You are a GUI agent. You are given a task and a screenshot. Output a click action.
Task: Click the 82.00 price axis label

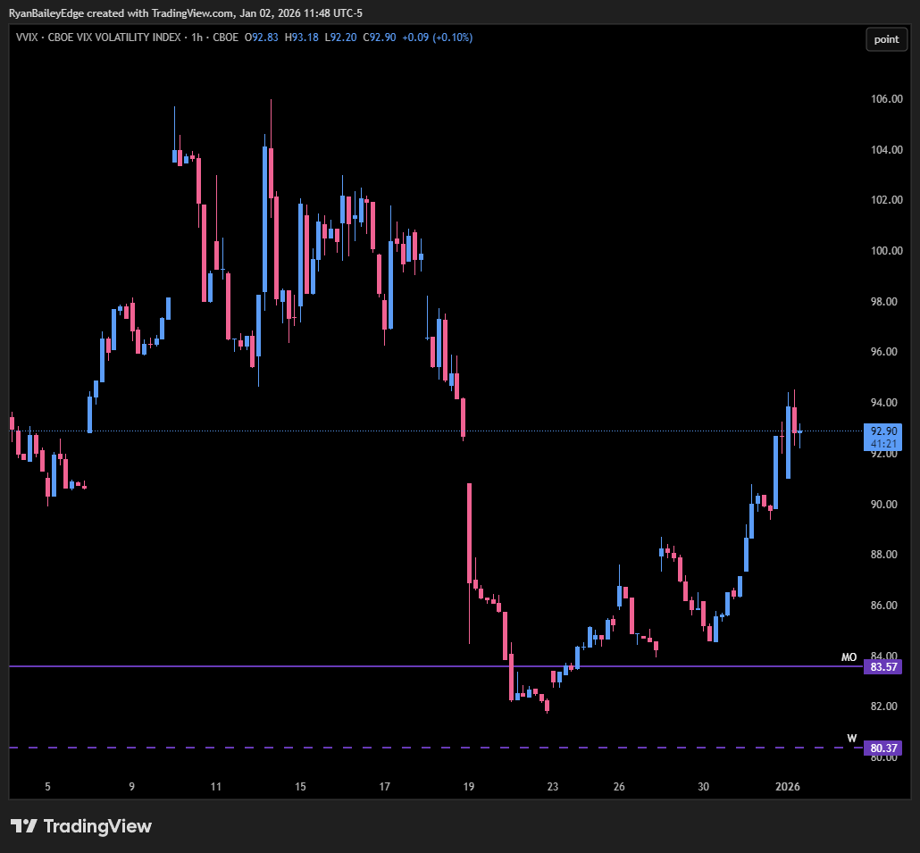884,707
